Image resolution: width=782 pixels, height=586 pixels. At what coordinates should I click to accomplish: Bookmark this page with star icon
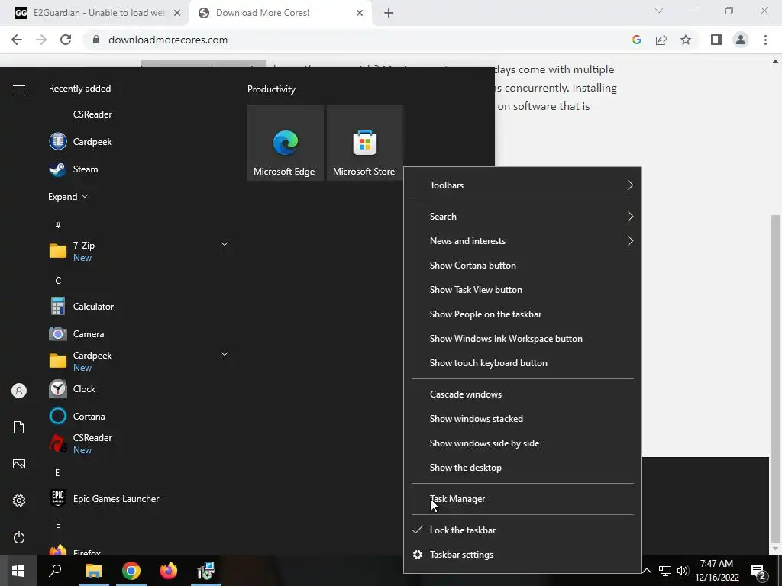point(686,40)
